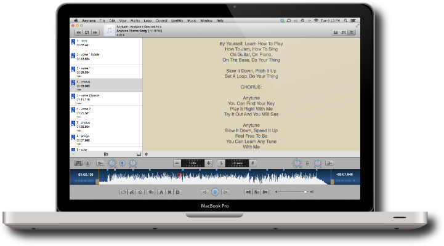Select mark 2 verse 1 leadin

[106, 58]
